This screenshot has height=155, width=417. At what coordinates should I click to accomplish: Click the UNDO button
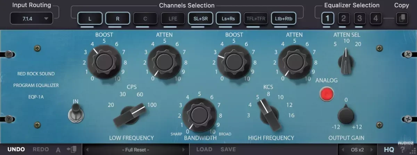pyautogui.click(x=16, y=149)
